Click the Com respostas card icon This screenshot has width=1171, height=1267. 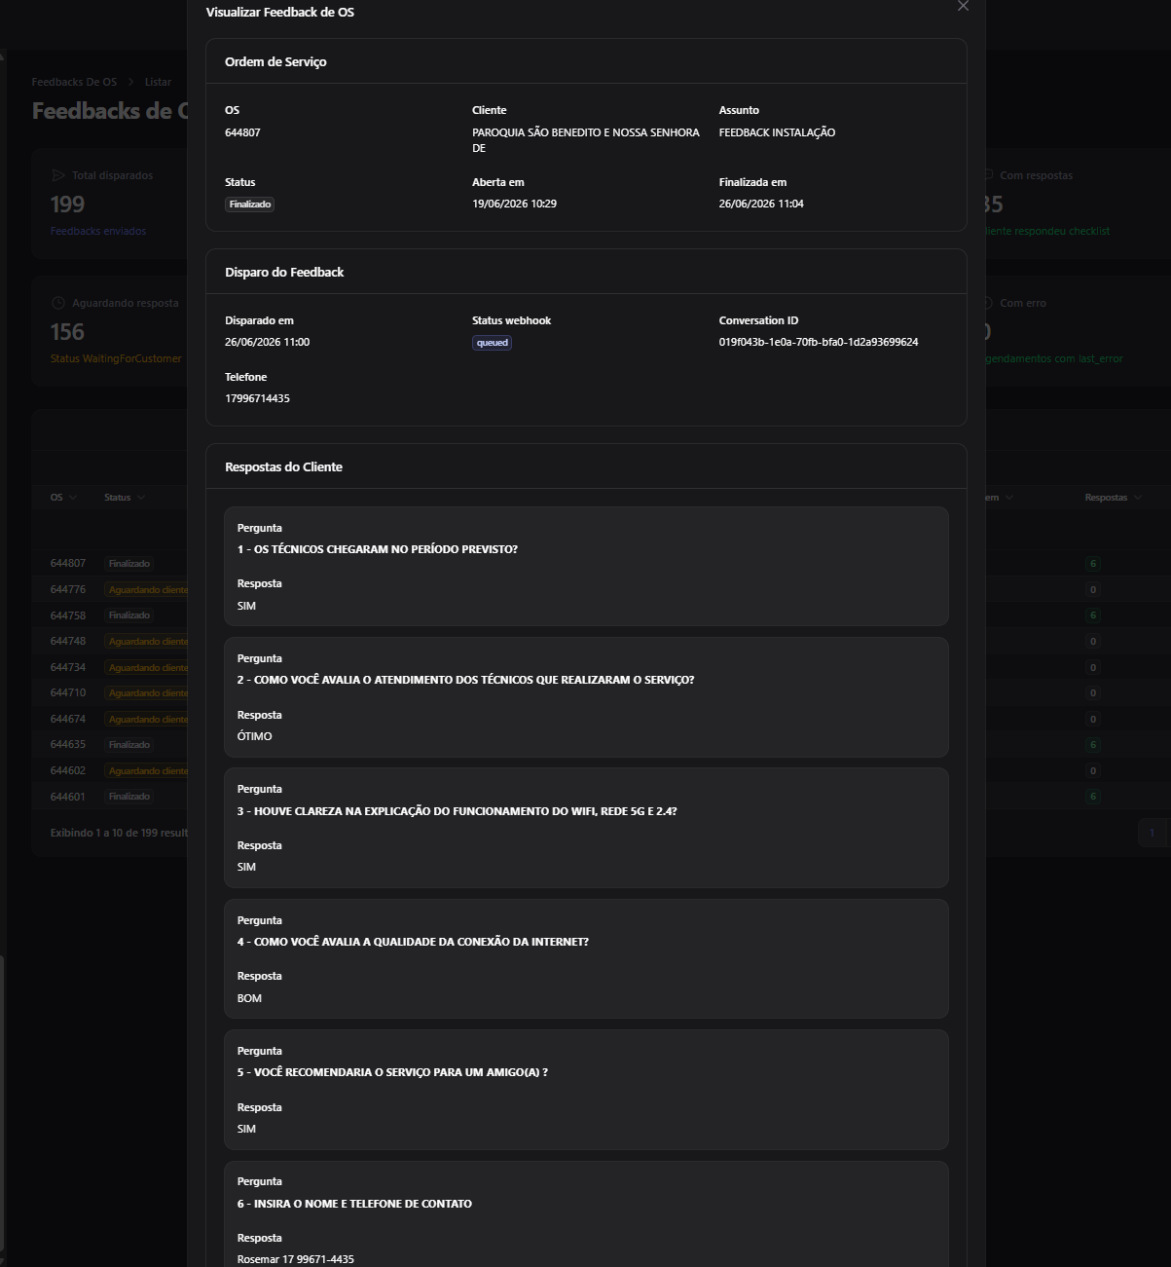tap(989, 175)
